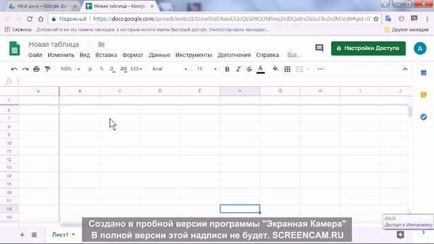
Task: Reload the page in browser
Action: [x=30, y=19]
